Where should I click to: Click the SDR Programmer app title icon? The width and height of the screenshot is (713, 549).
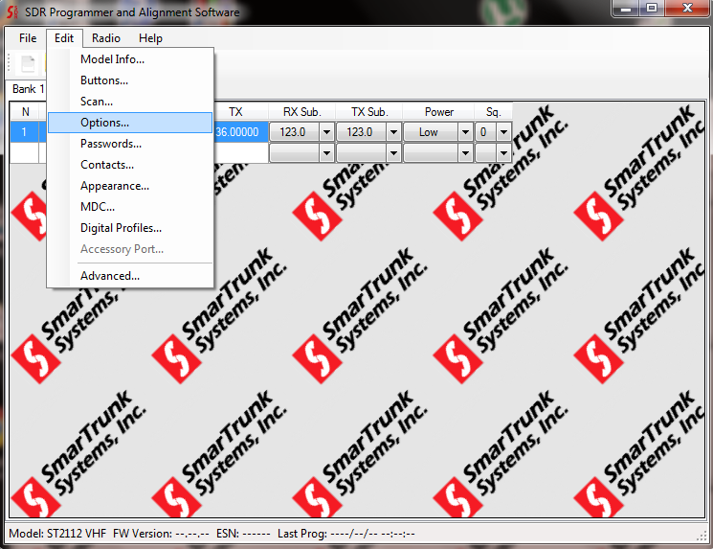tap(12, 12)
